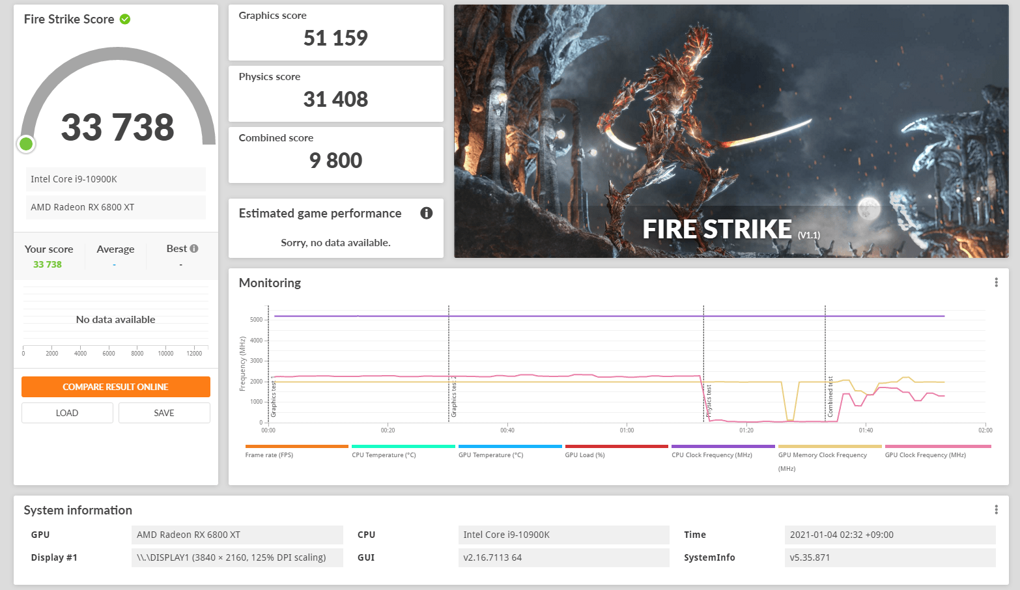Click the COMPARE RESULT ONLINE button
Viewport: 1020px width, 590px height.
tap(116, 387)
